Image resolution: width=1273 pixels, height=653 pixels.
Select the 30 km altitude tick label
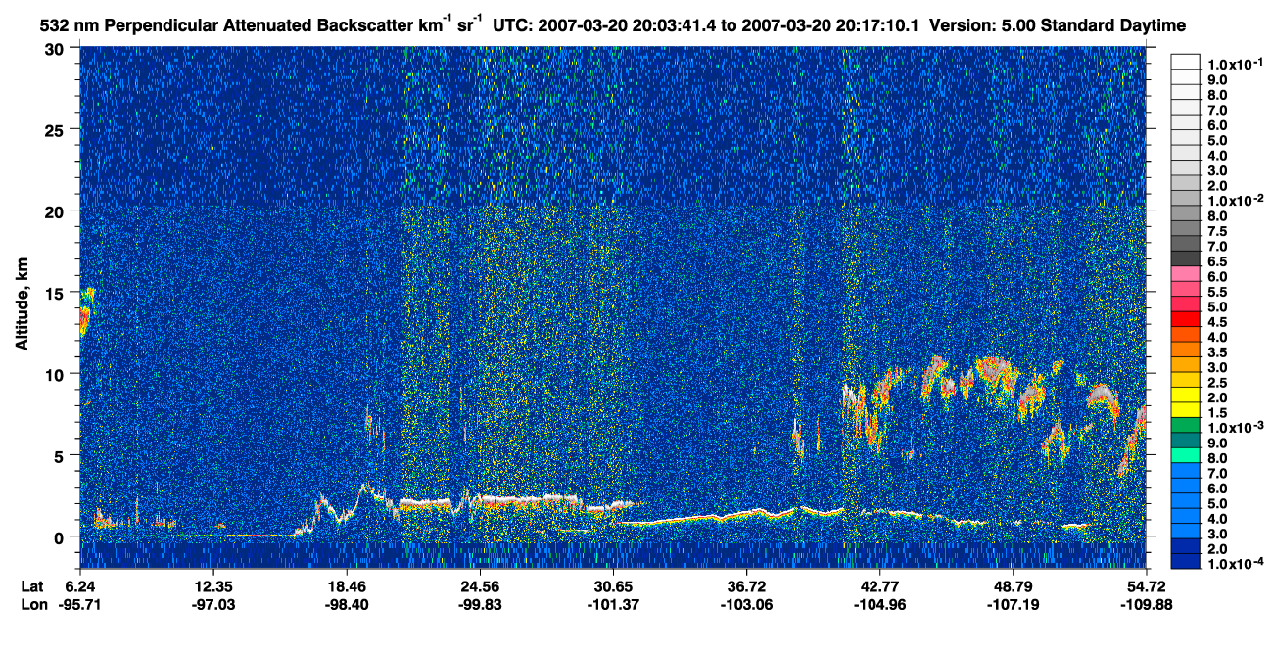coord(54,49)
